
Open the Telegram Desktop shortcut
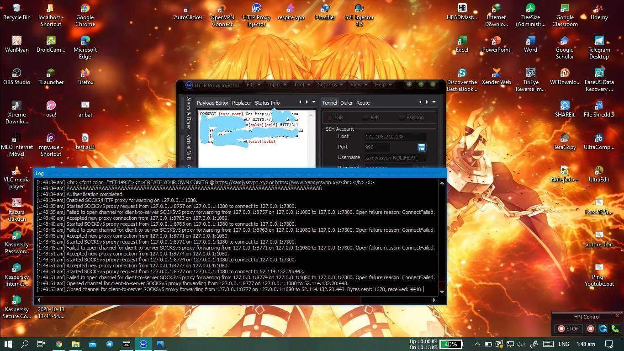[599, 47]
